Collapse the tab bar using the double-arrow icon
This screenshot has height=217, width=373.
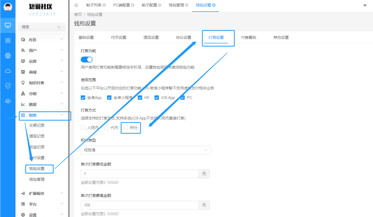click(x=365, y=5)
